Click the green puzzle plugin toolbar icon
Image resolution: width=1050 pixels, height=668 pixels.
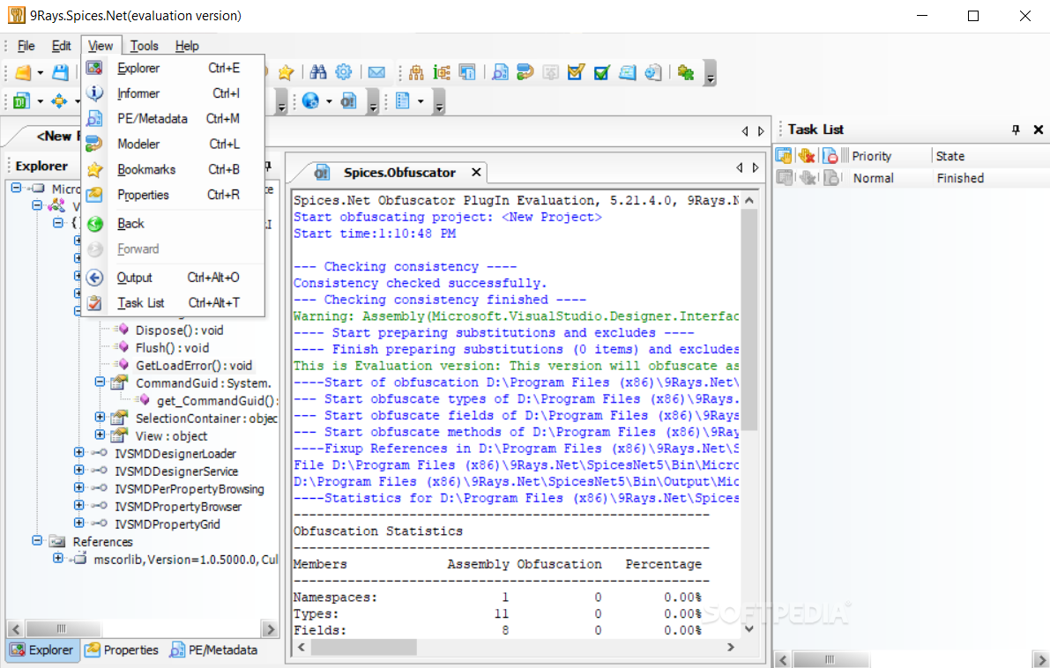pos(686,72)
